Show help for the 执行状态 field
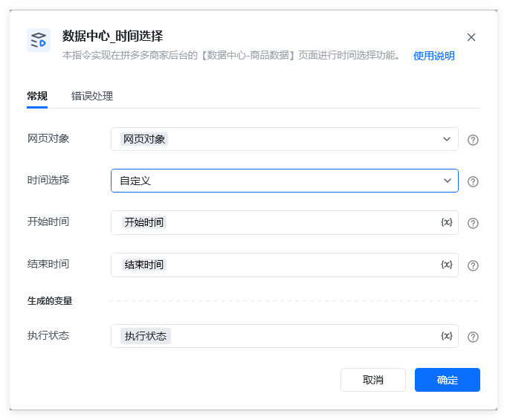This screenshot has width=507, height=420. point(473,337)
